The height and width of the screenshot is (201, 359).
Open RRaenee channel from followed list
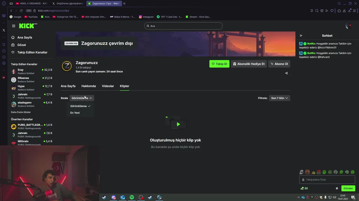(x=31, y=80)
